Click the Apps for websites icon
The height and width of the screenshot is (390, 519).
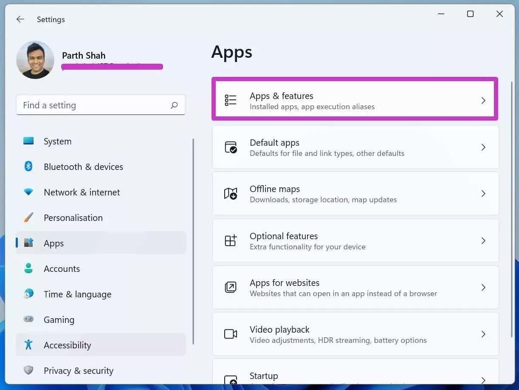(231, 287)
